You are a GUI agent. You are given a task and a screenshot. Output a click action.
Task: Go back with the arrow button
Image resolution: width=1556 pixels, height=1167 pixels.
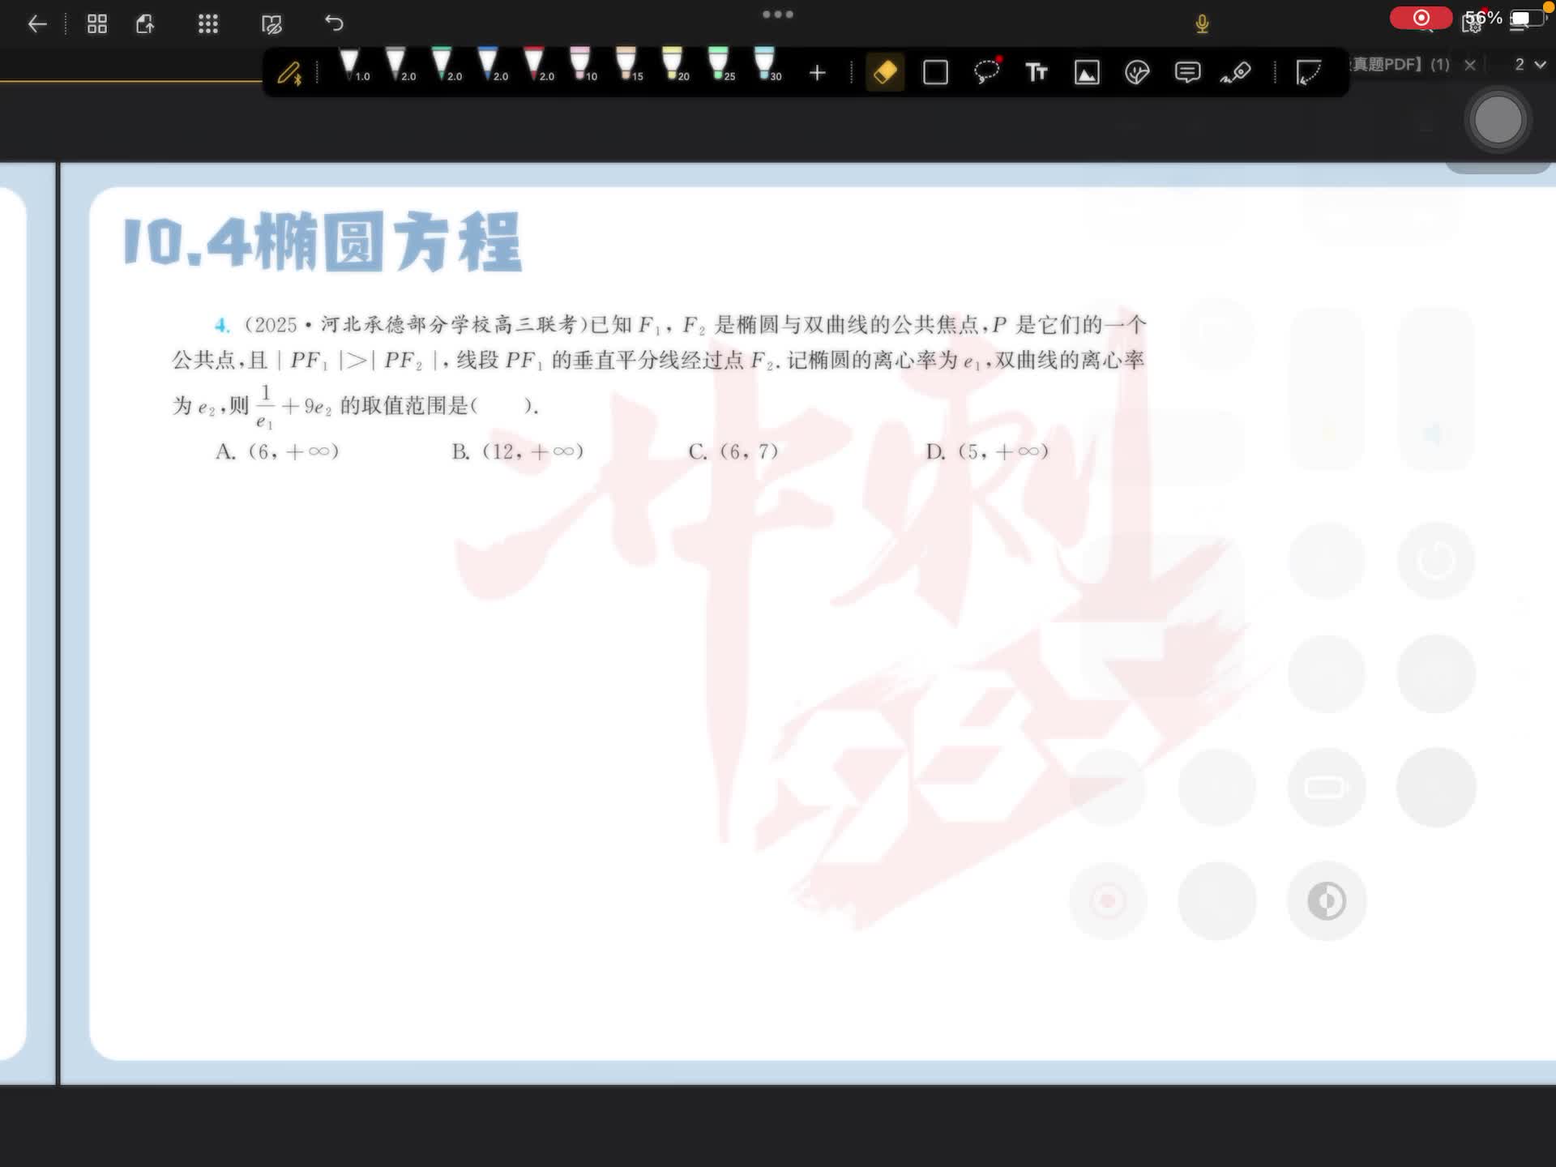[37, 24]
